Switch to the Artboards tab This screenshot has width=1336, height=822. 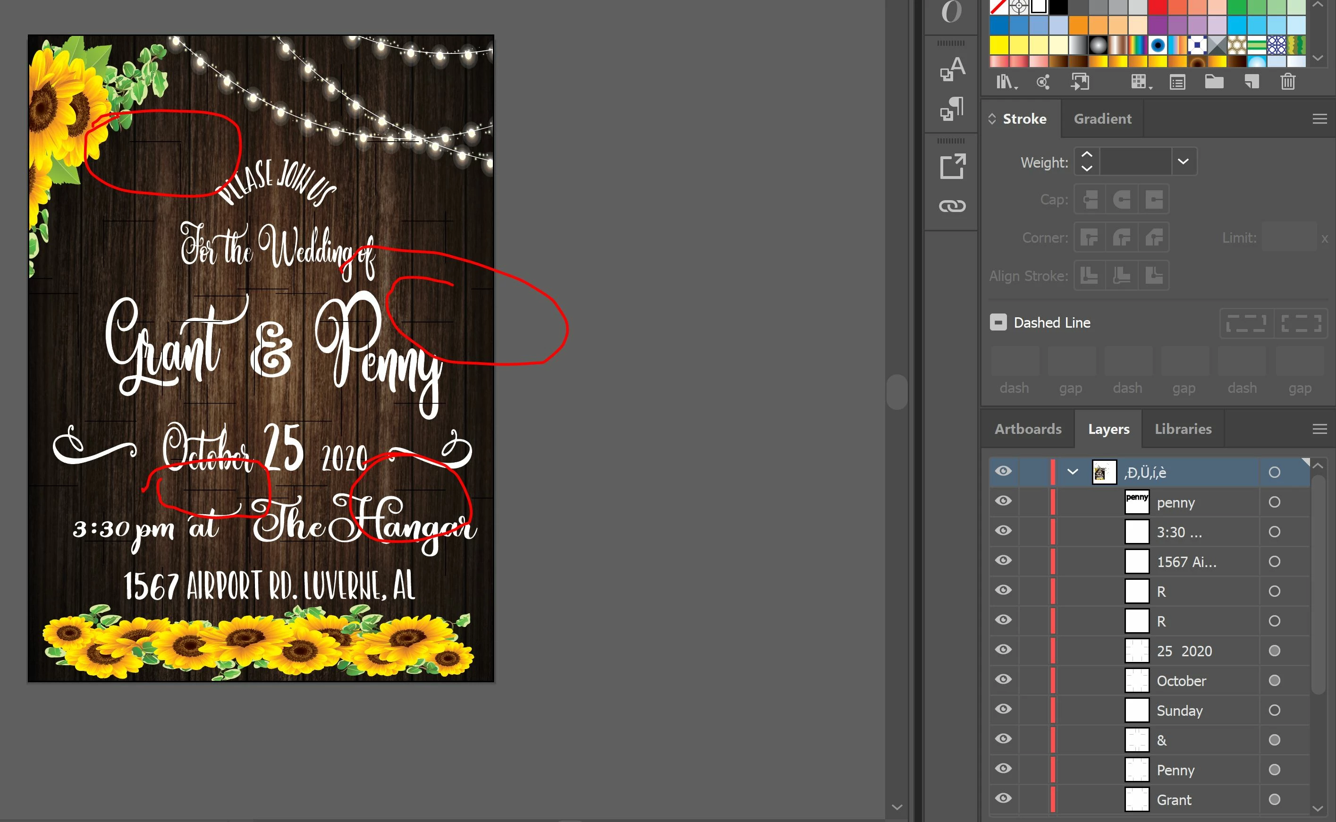(1028, 429)
